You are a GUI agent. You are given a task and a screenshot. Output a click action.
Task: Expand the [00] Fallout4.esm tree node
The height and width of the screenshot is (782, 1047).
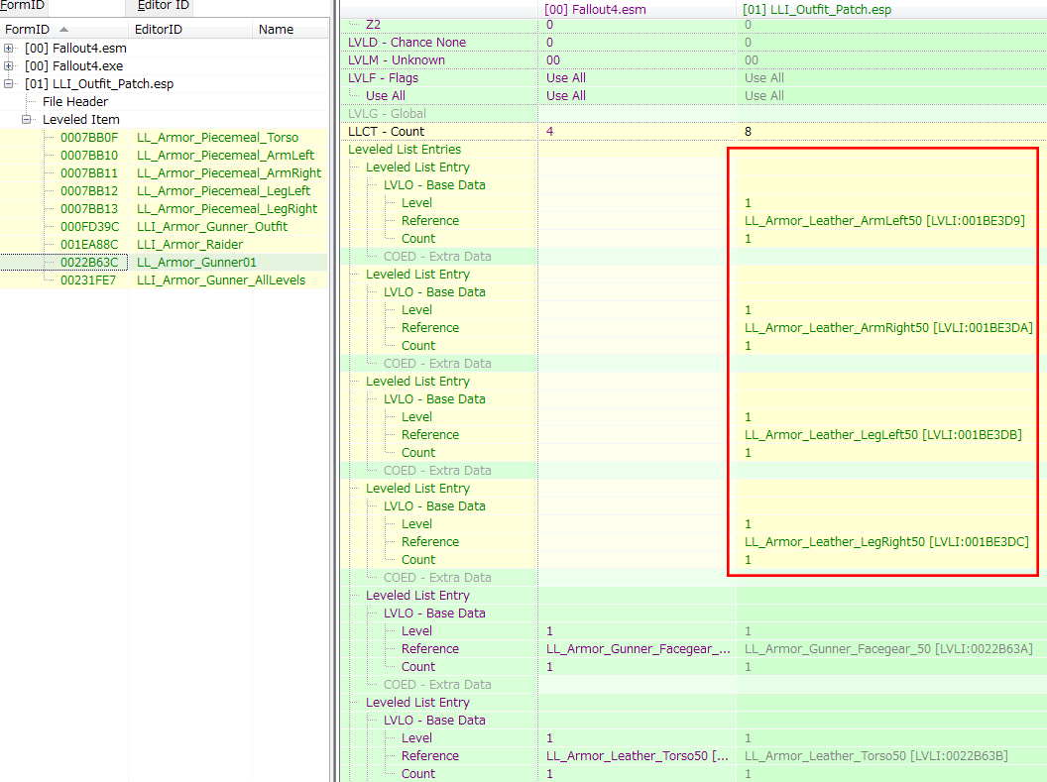(x=8, y=48)
